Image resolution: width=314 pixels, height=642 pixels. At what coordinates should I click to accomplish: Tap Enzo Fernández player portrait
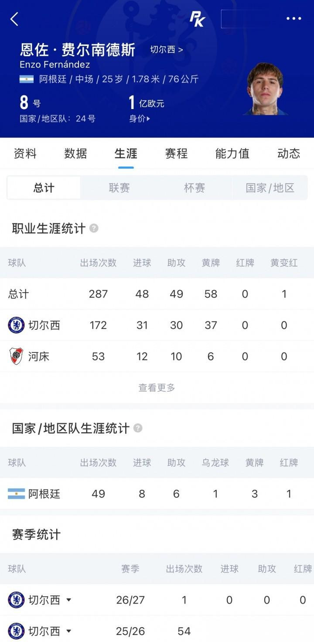[265, 89]
